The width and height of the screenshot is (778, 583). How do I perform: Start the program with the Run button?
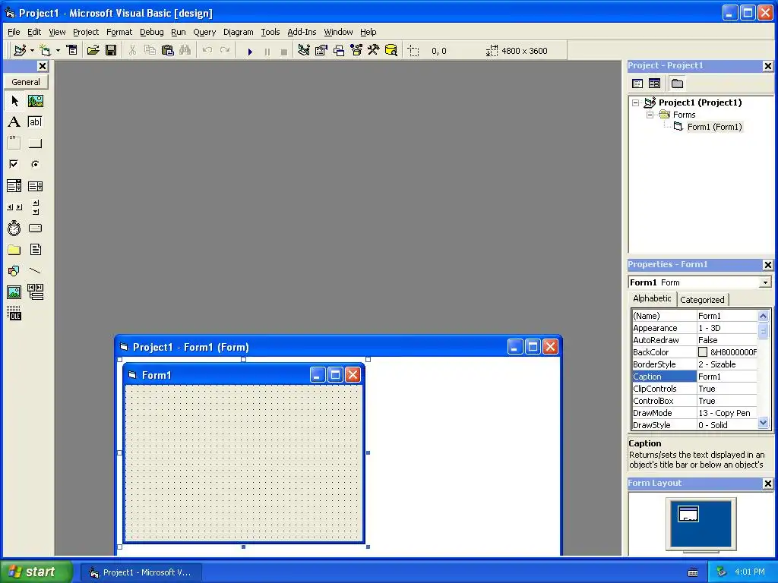point(250,51)
